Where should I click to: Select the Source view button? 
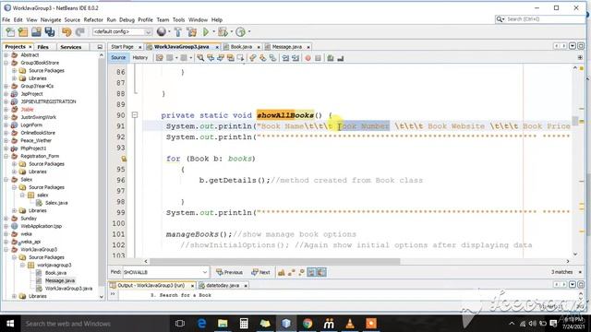click(118, 57)
